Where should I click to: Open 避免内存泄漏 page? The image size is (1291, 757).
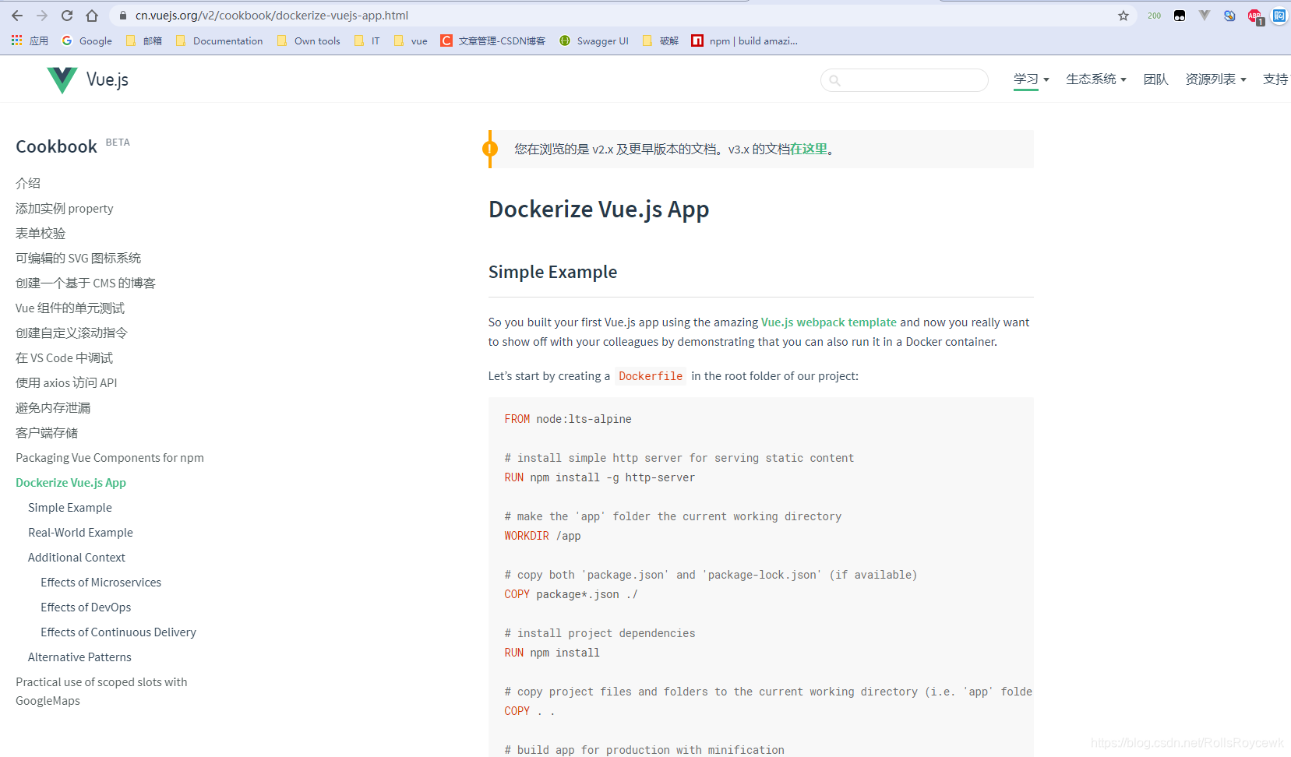pyautogui.click(x=53, y=407)
